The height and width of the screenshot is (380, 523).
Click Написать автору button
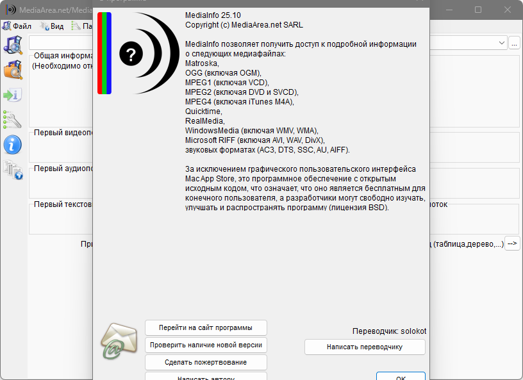(206, 376)
